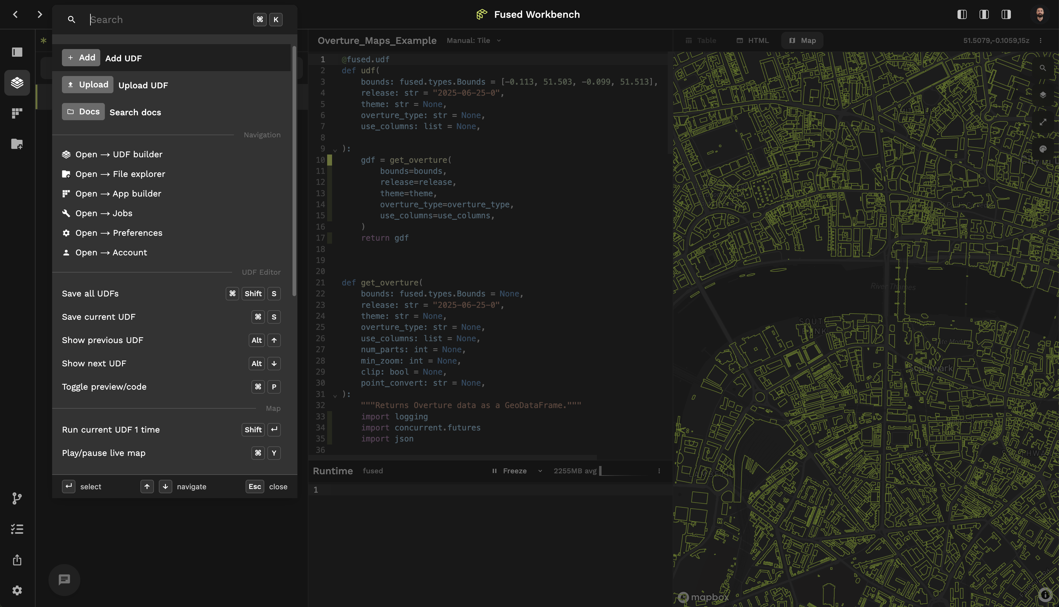Open the checklist jobs icon in left rail
This screenshot has height=607, width=1059.
click(x=17, y=529)
